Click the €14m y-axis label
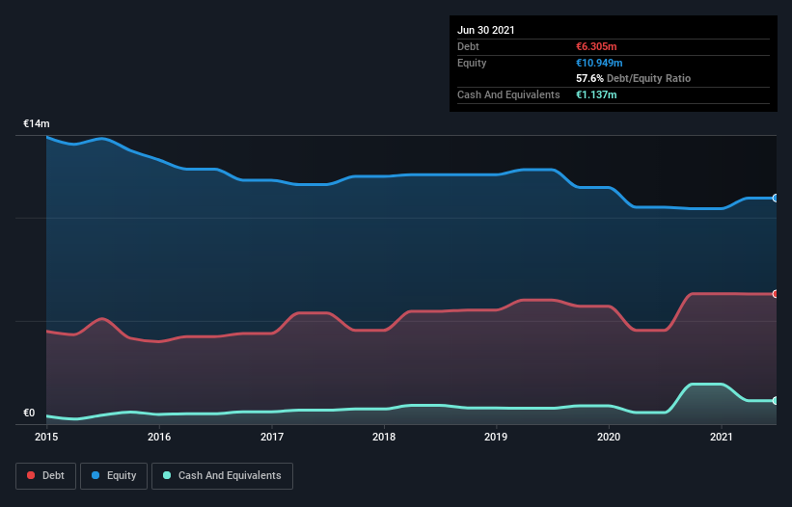 click(37, 123)
